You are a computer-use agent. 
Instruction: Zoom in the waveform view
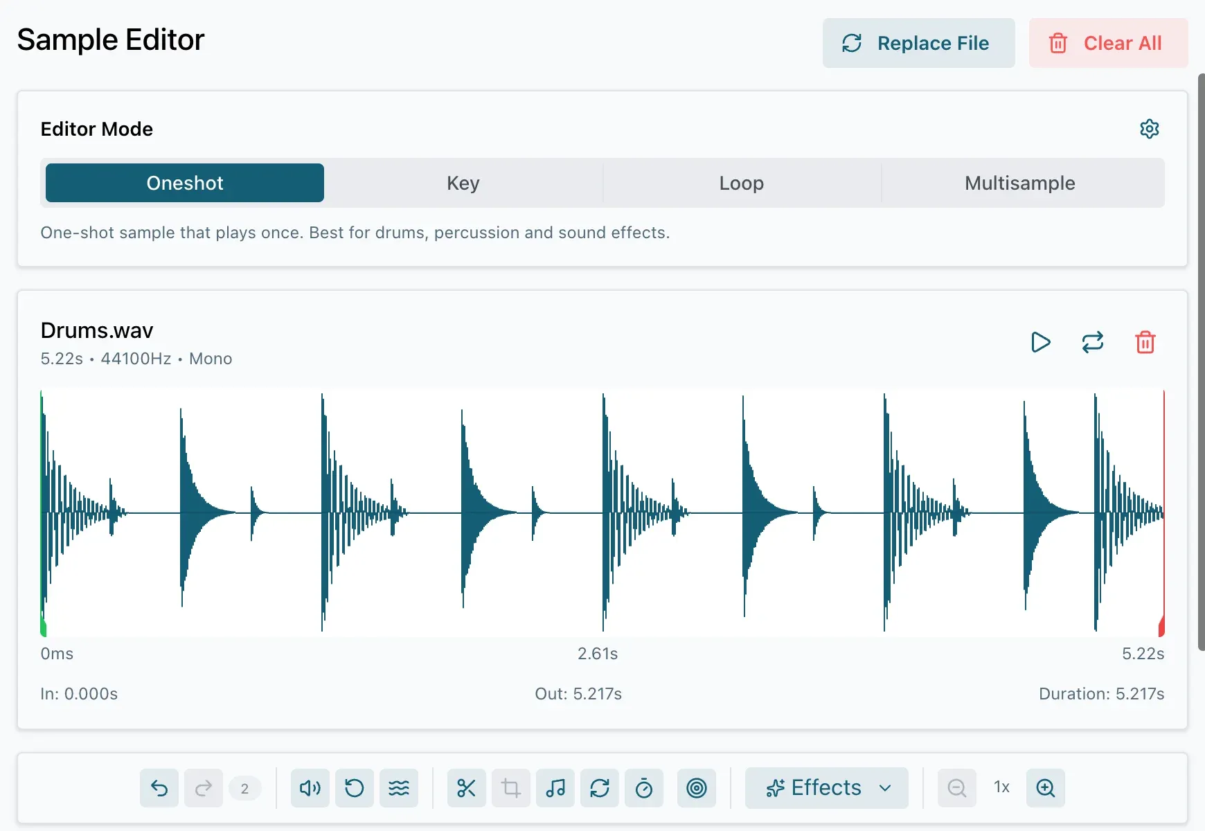(1046, 788)
